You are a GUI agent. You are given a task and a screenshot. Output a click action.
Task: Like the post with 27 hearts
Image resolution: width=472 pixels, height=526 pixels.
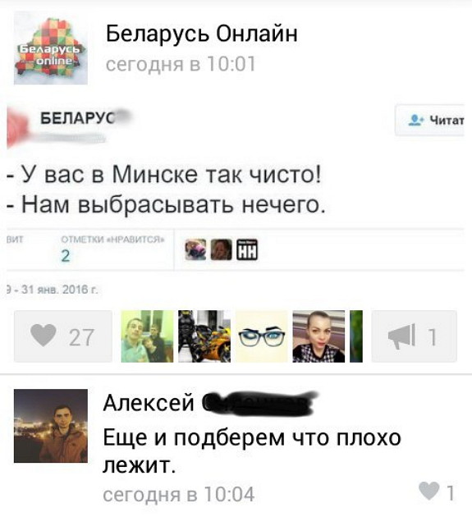tap(63, 336)
